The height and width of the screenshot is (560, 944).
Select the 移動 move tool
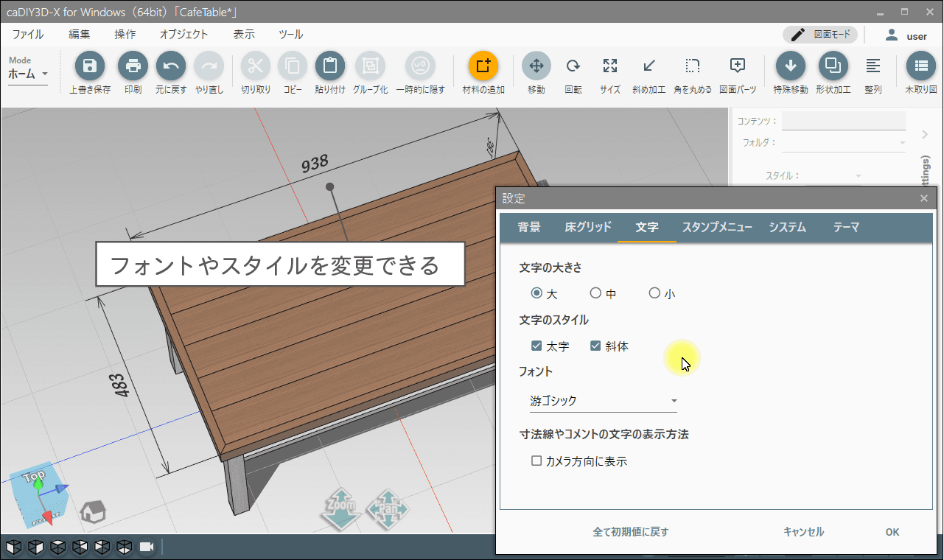536,66
